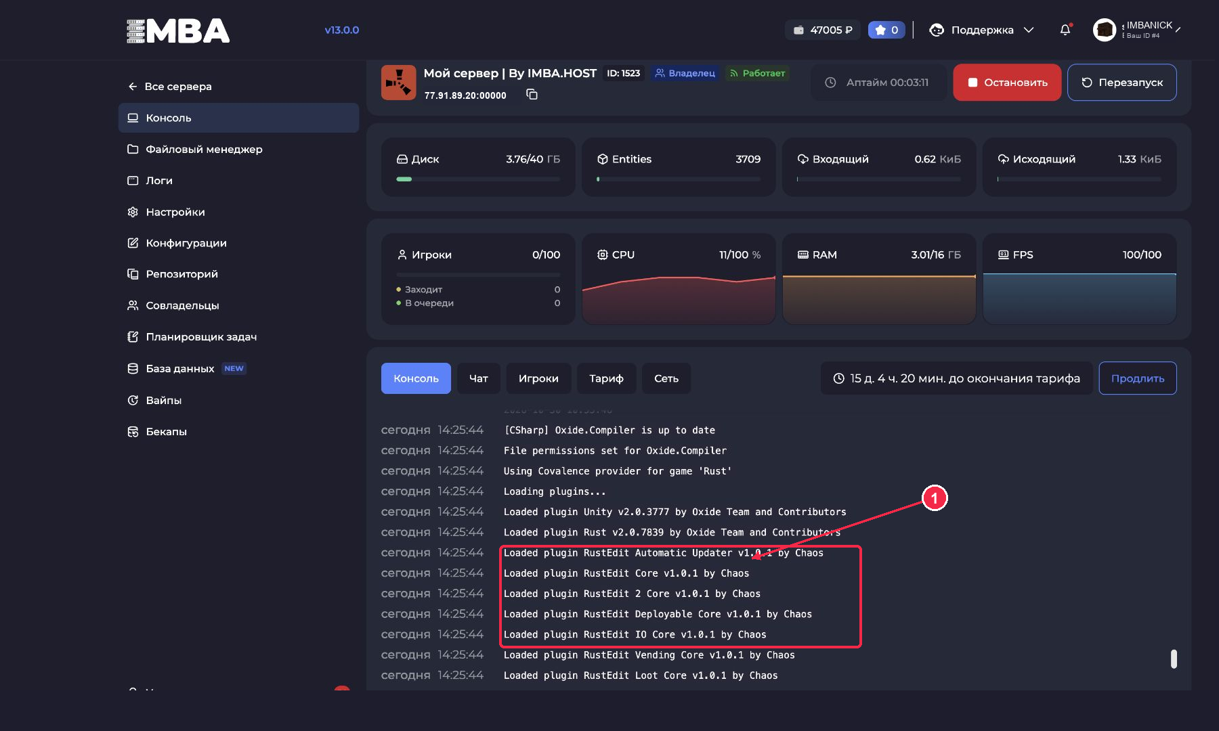The image size is (1219, 731).
Task: Click the file manager folder icon
Action: (x=133, y=149)
